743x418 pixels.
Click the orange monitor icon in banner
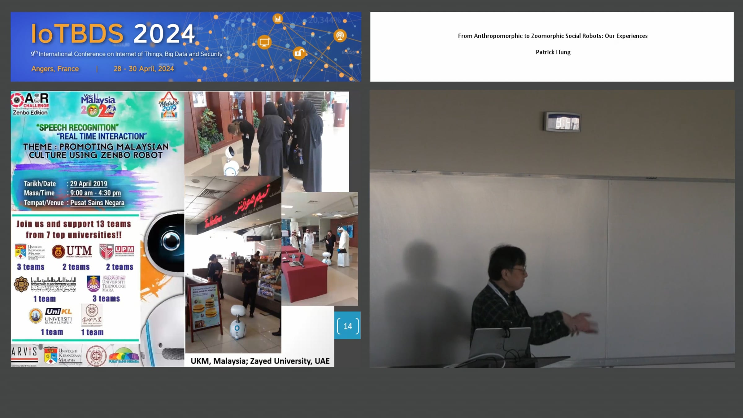click(x=264, y=42)
